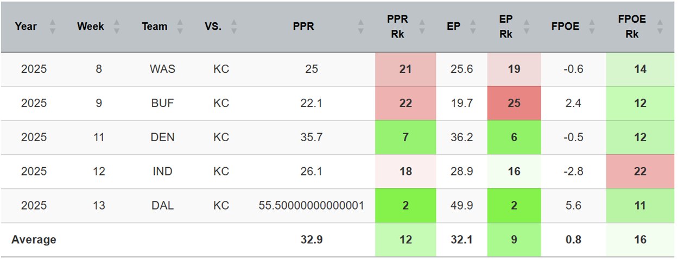Screen dimensions: 678x259
Task: Select the WAS team cell
Action: point(162,70)
